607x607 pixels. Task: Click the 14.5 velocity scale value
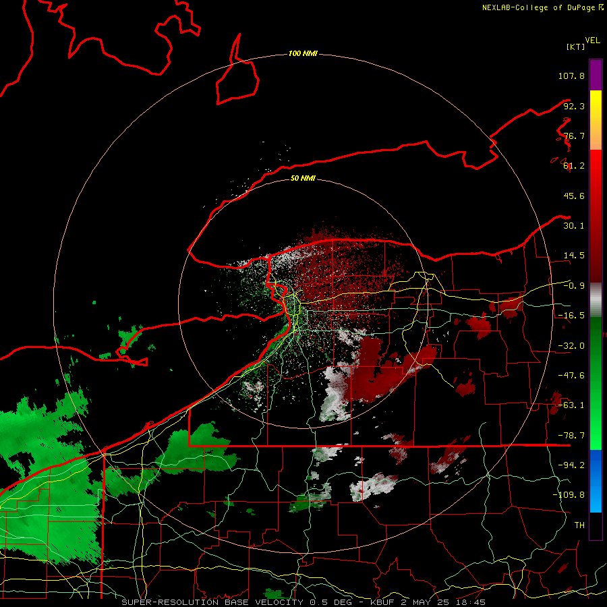[574, 256]
